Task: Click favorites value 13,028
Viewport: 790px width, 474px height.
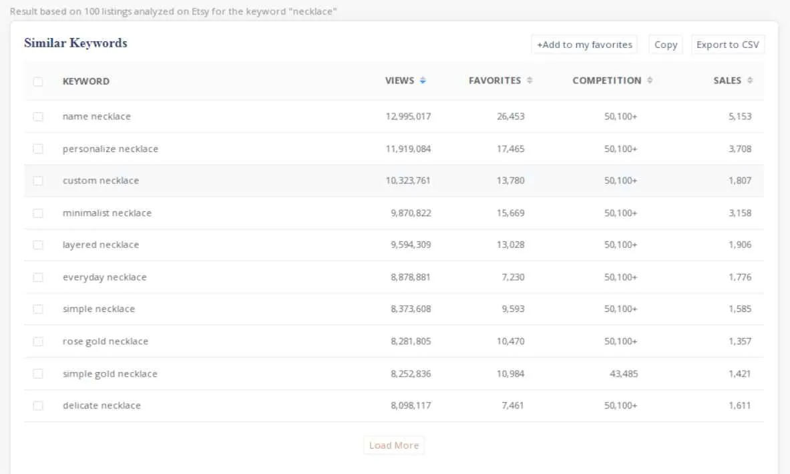Action: pos(510,245)
